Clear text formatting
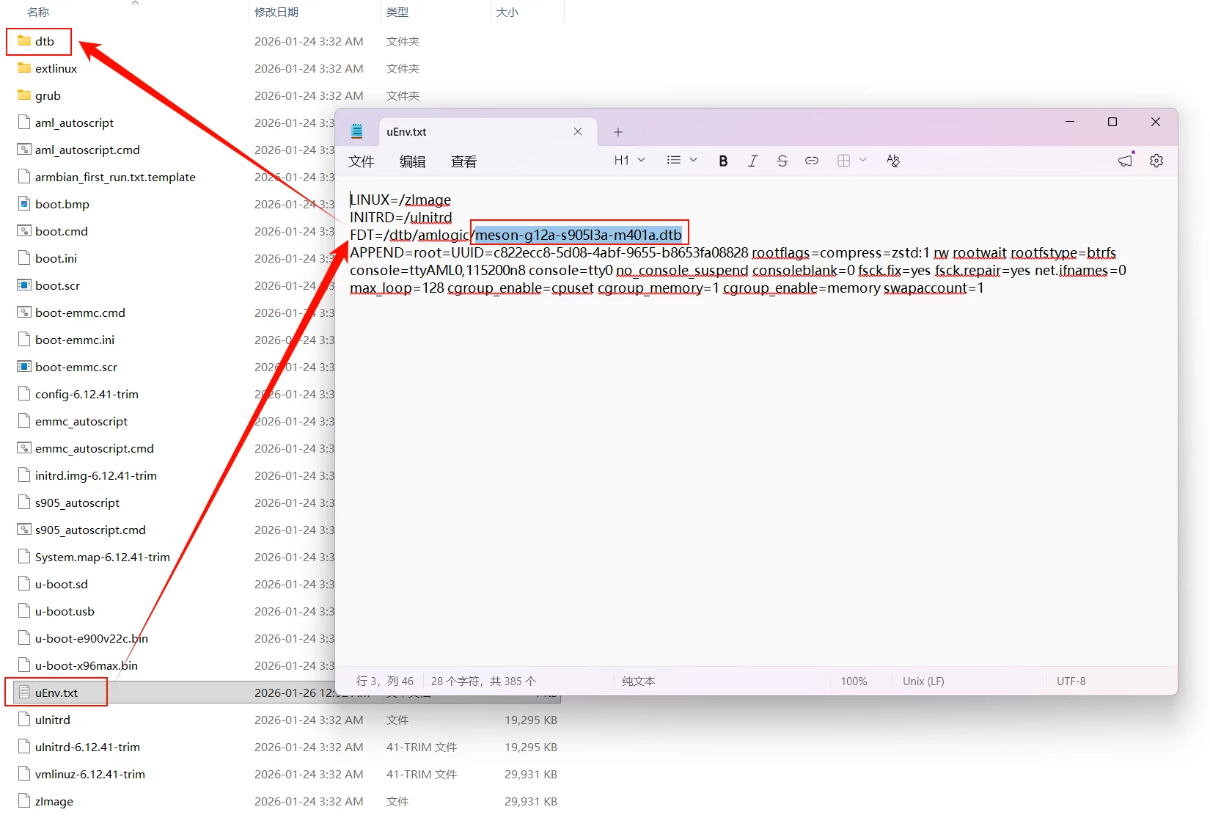 pyautogui.click(x=892, y=161)
